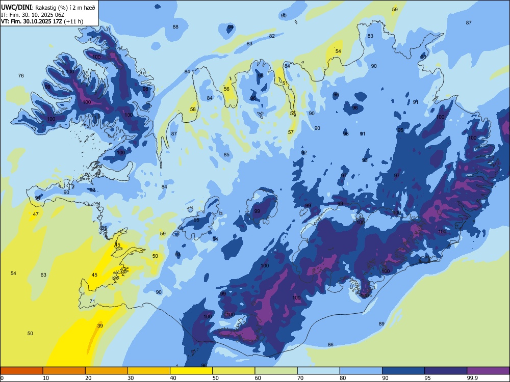Click the map value '89' off the southeast coast

pos(382,324)
